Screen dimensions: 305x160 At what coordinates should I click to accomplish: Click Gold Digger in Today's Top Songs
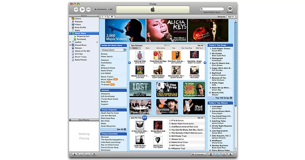point(222,49)
